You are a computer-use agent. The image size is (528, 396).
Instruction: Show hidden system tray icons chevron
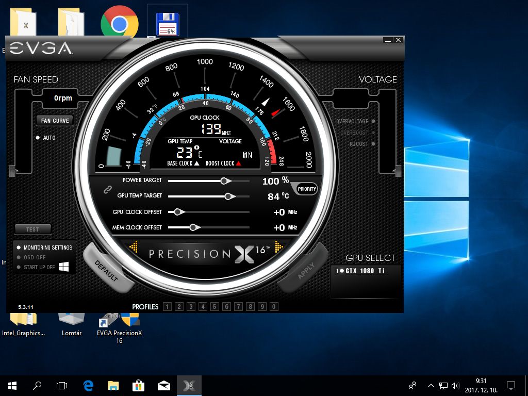click(431, 386)
